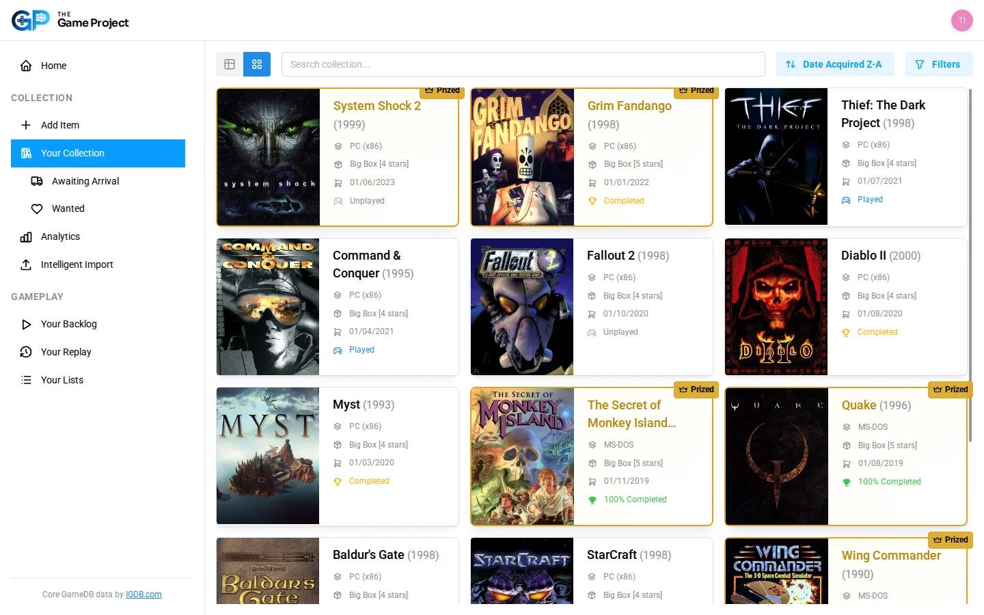Click the heart icon next to Wanted
This screenshot has width=984, height=615.
(x=37, y=208)
